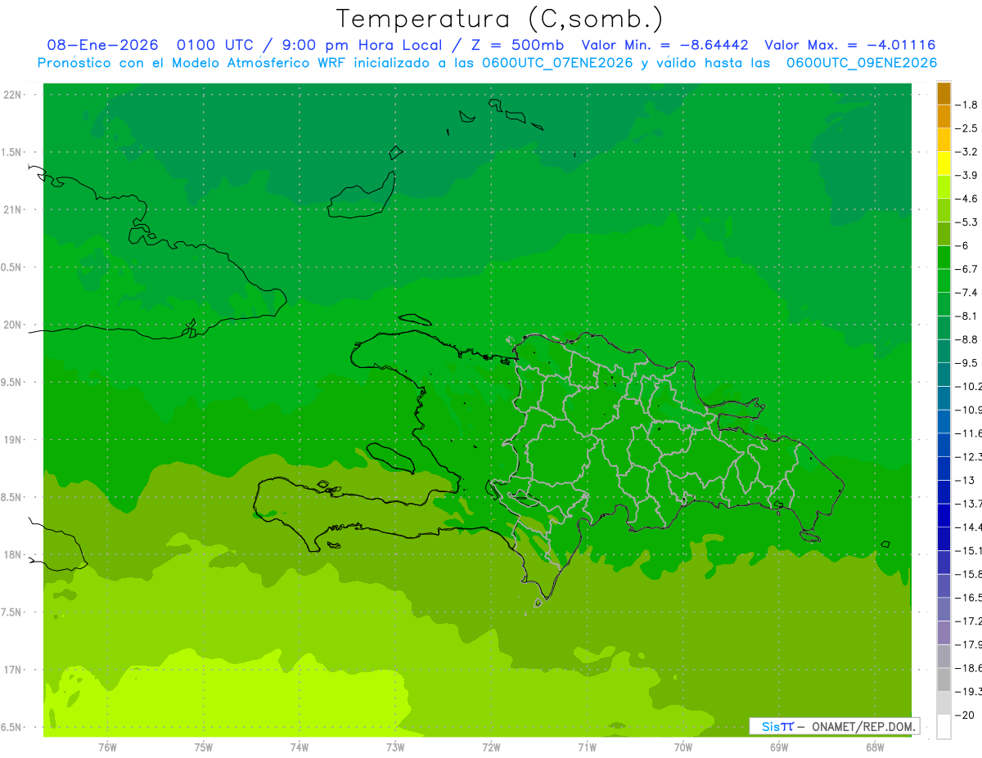Click the 20N latitude axis label
This screenshot has height=758, width=982.
12,325
